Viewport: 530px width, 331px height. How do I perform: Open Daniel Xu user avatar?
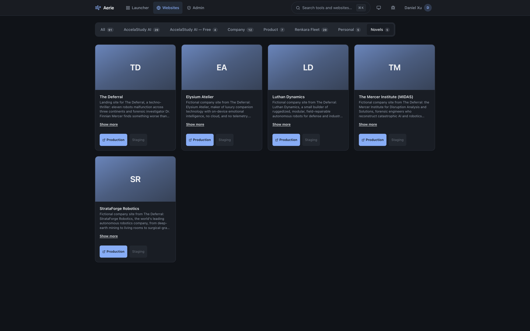point(428,8)
